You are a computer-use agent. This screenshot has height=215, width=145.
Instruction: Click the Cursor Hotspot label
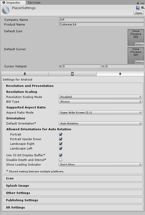15,66
